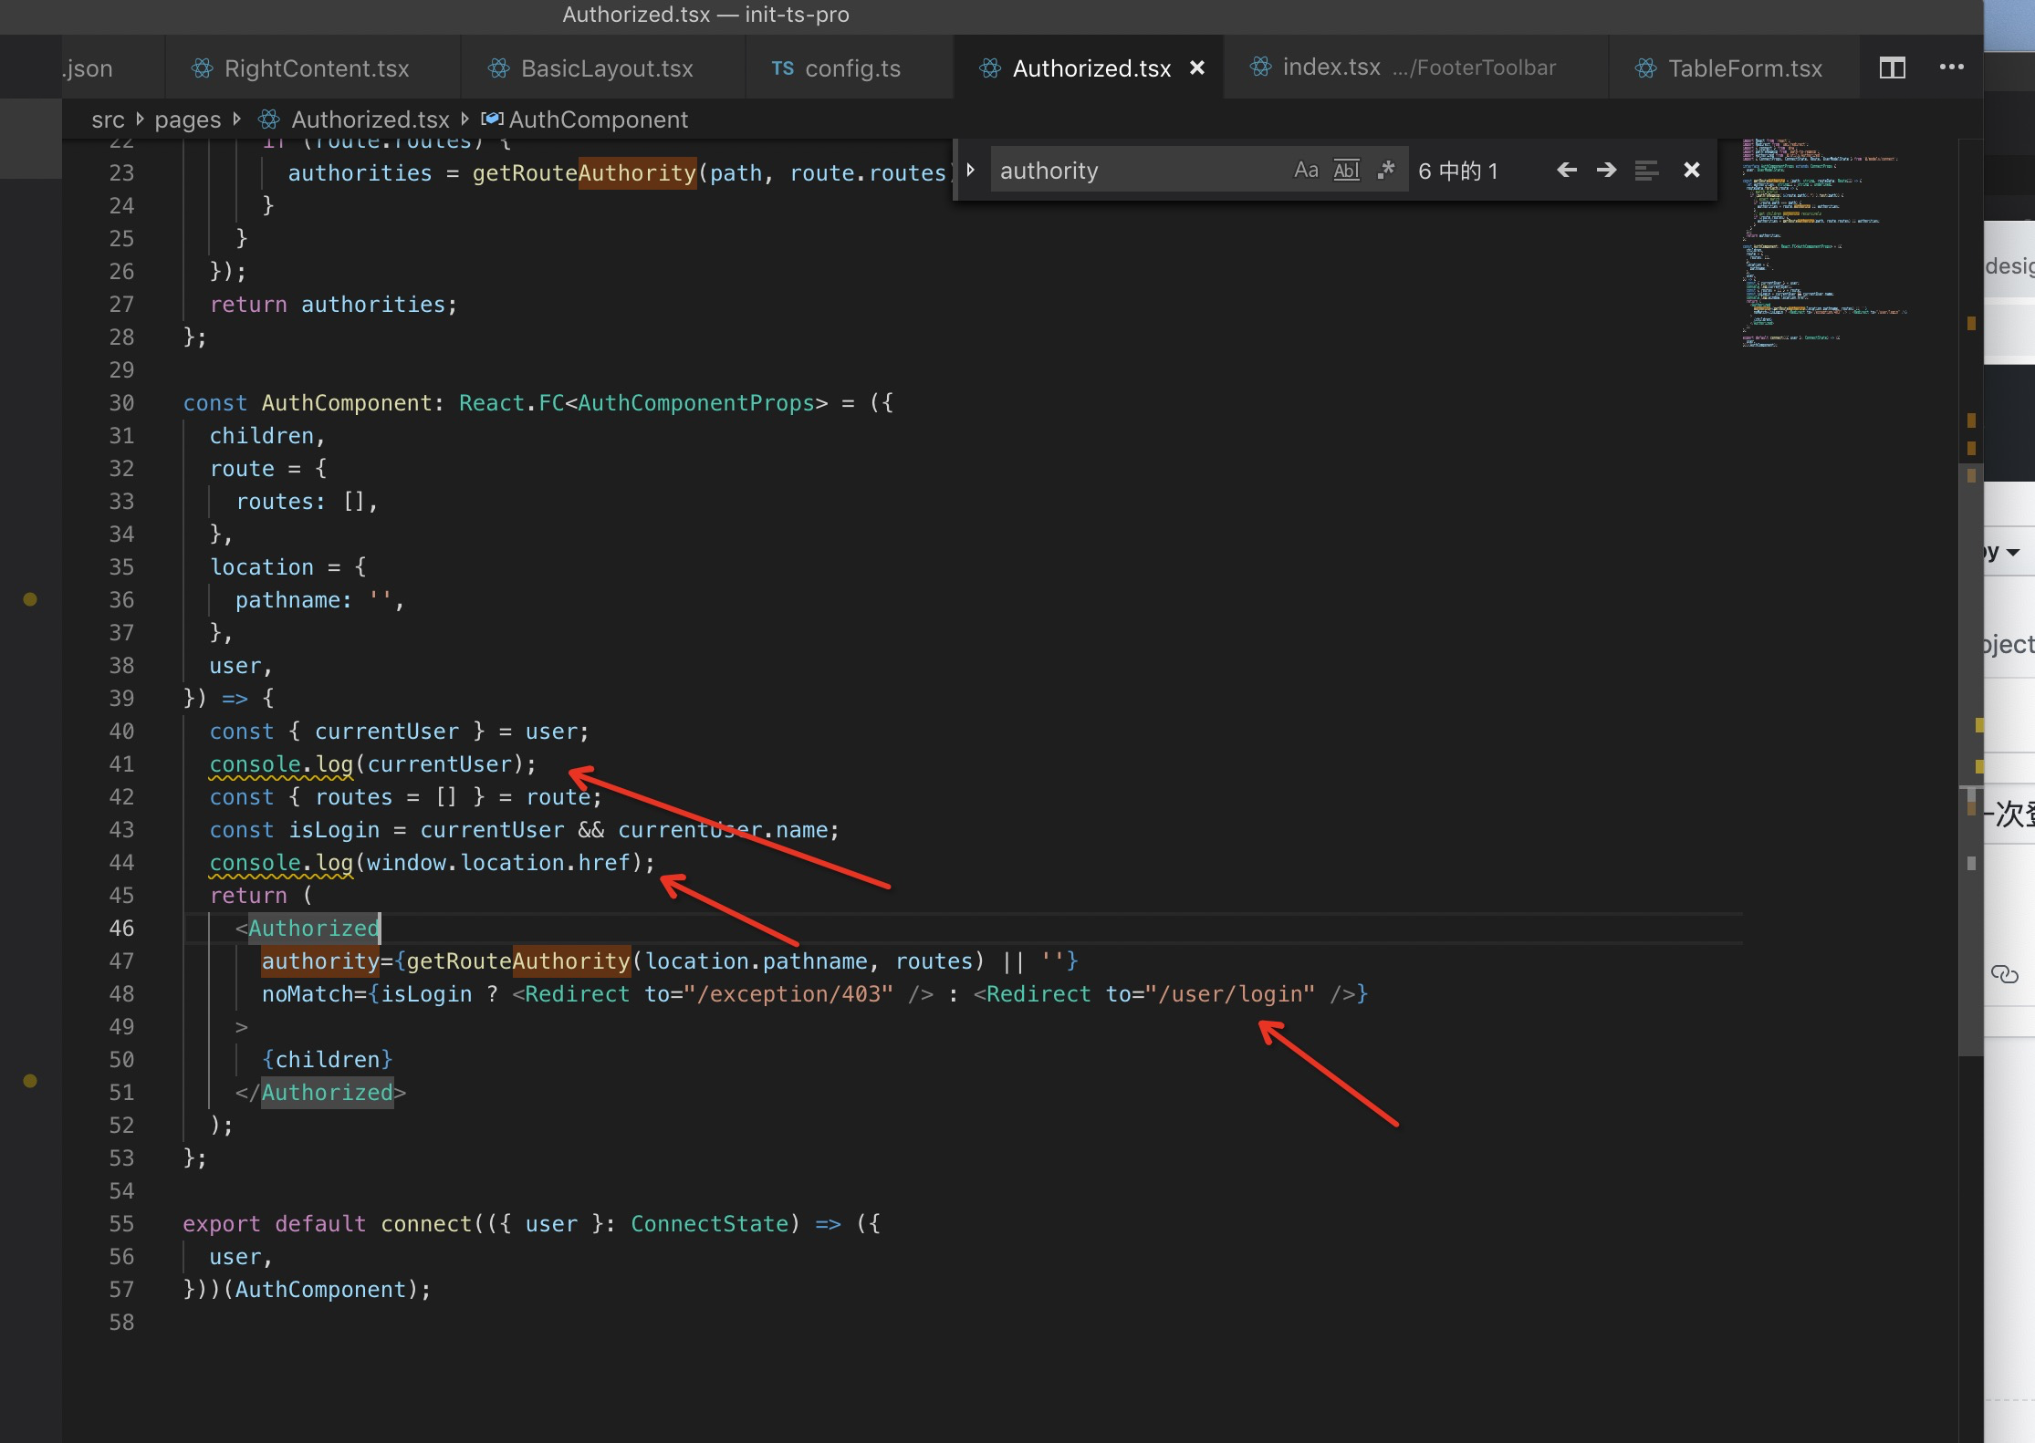This screenshot has height=1443, width=2035.
Task: Expand the pages breadcrumb chevron
Action: coord(237,119)
